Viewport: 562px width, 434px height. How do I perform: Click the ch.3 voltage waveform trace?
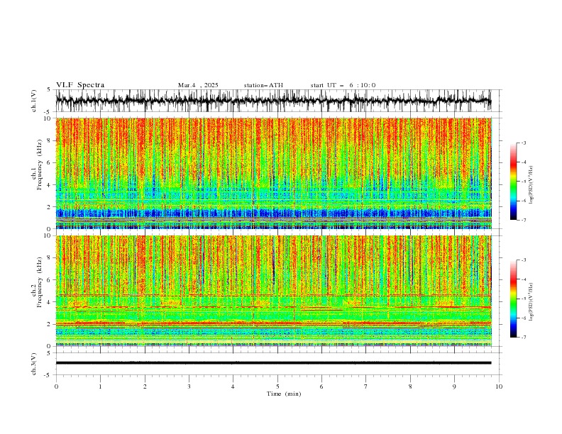(273, 363)
